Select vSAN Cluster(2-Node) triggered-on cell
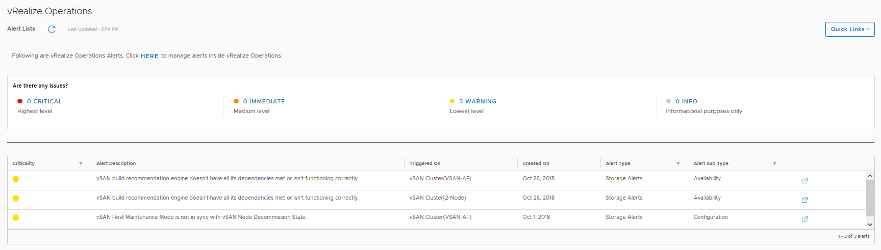Image resolution: width=881 pixels, height=250 pixels. [x=438, y=198]
